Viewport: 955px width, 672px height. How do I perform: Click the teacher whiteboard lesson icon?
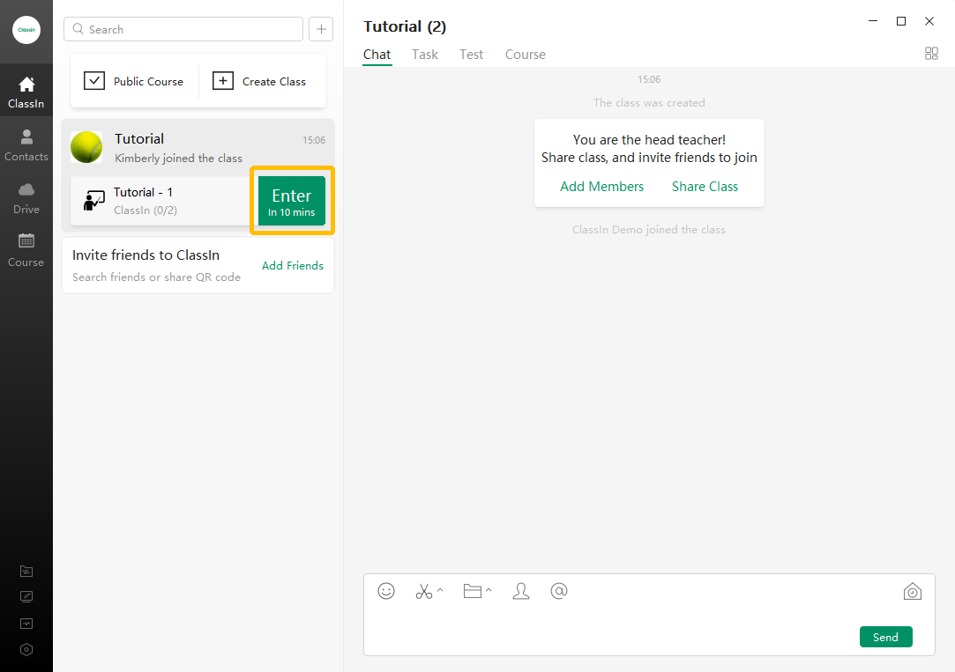pos(93,201)
